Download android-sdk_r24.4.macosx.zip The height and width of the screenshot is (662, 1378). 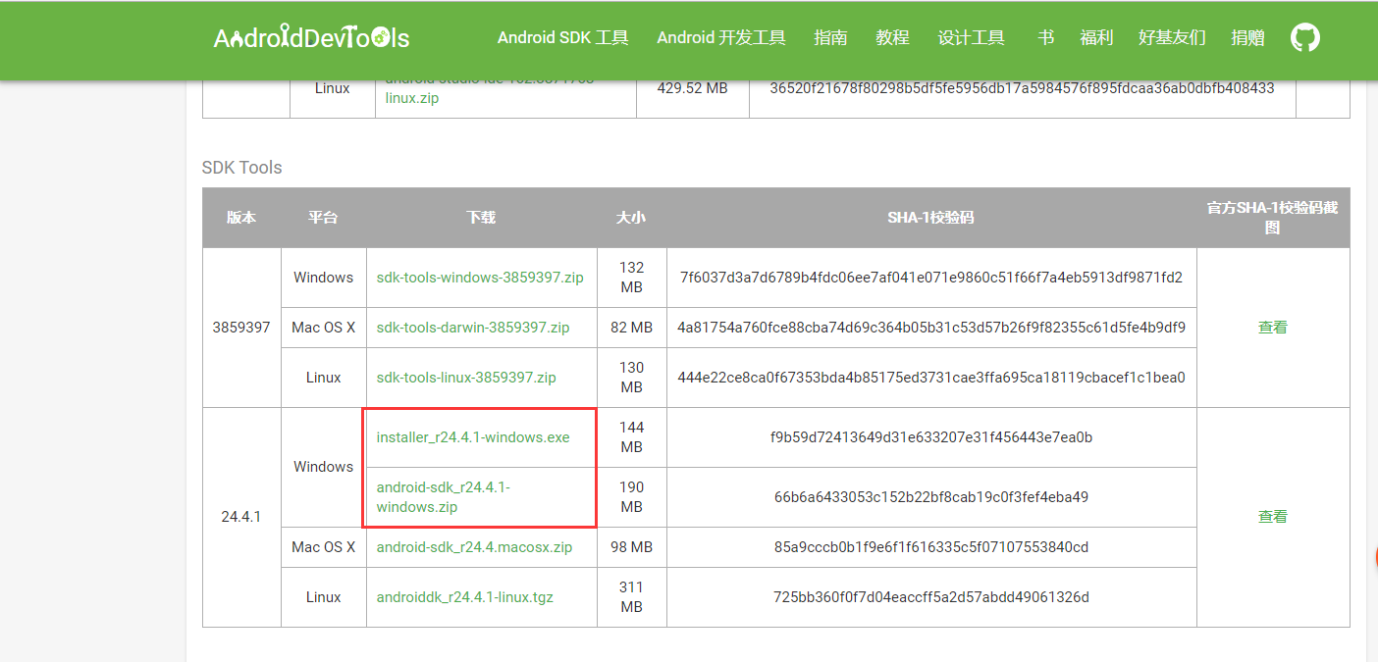pyautogui.click(x=474, y=547)
